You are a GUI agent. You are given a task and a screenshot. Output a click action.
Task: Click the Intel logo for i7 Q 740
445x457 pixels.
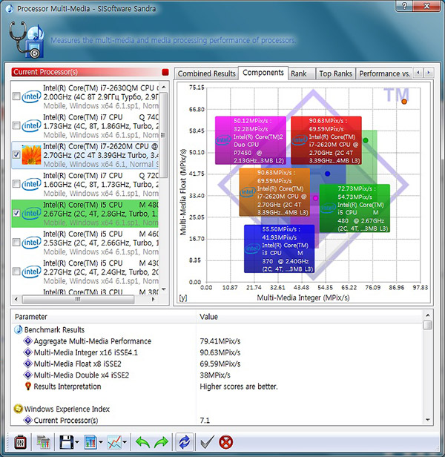[x=31, y=125]
